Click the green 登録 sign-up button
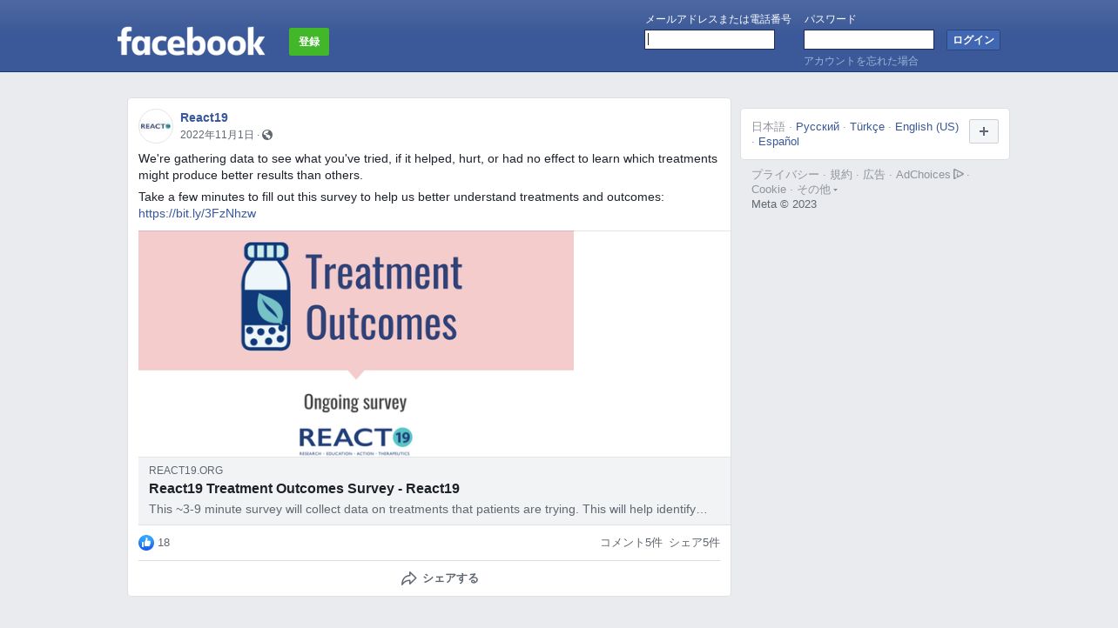The width and height of the screenshot is (1118, 628). [x=309, y=42]
